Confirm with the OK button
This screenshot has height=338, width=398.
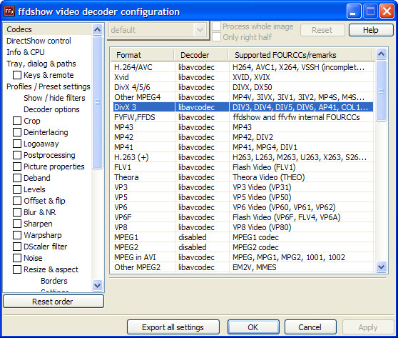coord(253,327)
